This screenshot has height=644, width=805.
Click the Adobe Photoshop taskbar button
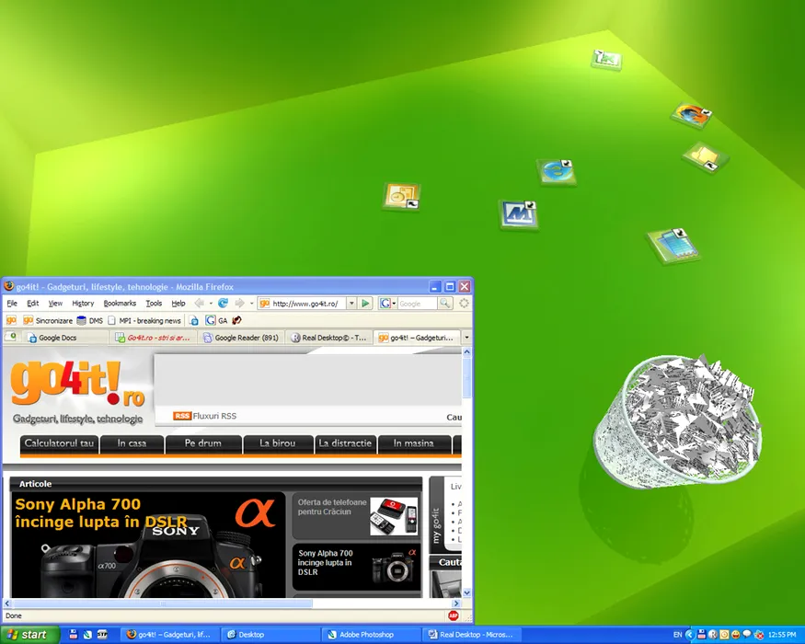366,634
